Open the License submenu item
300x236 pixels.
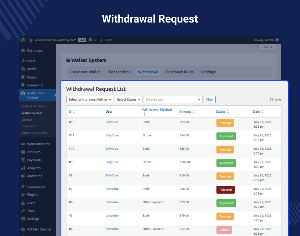coord(27,120)
